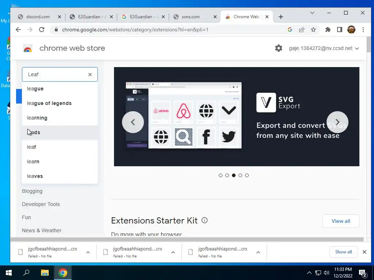Click the chrome web store logo
Screen dimensions: 374x280
pyautogui.click(x=28, y=48)
